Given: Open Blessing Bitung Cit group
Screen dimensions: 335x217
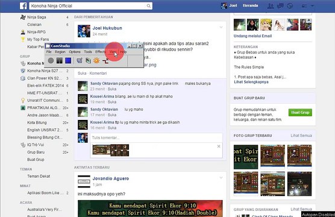Looking at the screenshot, I should [45, 137].
